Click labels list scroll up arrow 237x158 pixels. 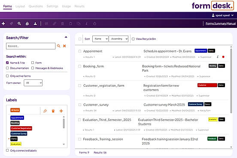pos(64,117)
